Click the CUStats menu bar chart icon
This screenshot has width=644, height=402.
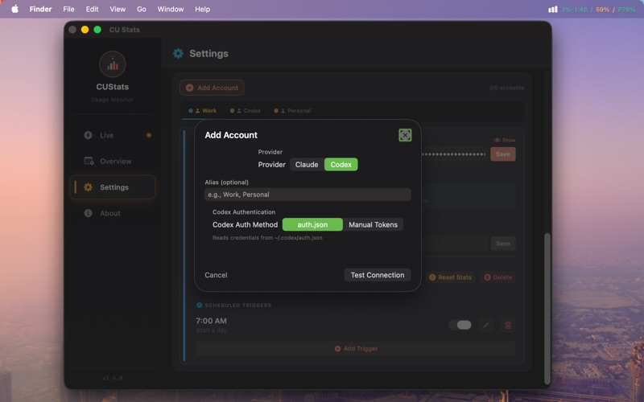coord(553,9)
